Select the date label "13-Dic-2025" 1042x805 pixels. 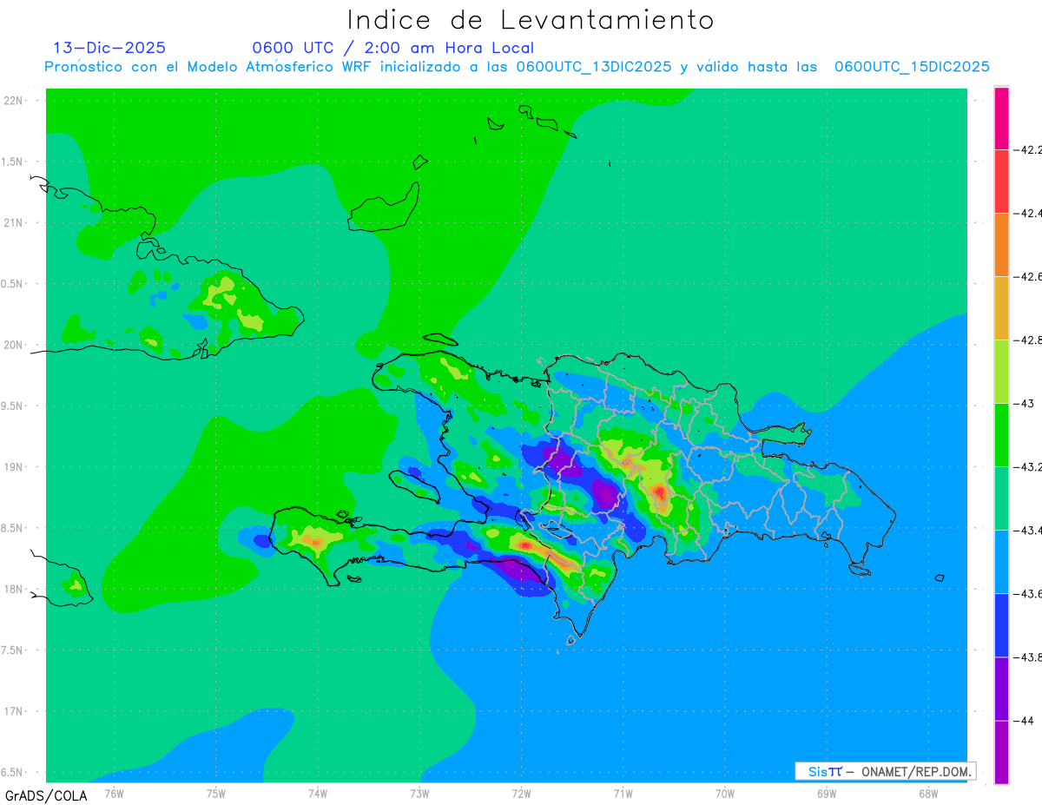point(109,48)
